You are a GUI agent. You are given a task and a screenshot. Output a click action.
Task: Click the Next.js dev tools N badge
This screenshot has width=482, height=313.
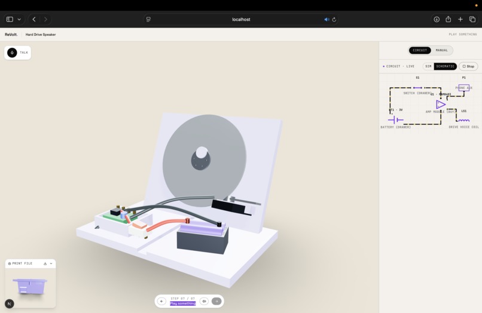click(x=10, y=304)
